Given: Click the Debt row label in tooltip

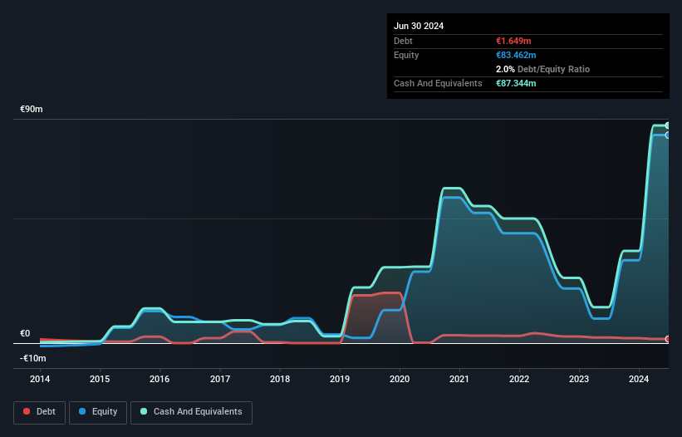Looking at the screenshot, I should [403, 41].
